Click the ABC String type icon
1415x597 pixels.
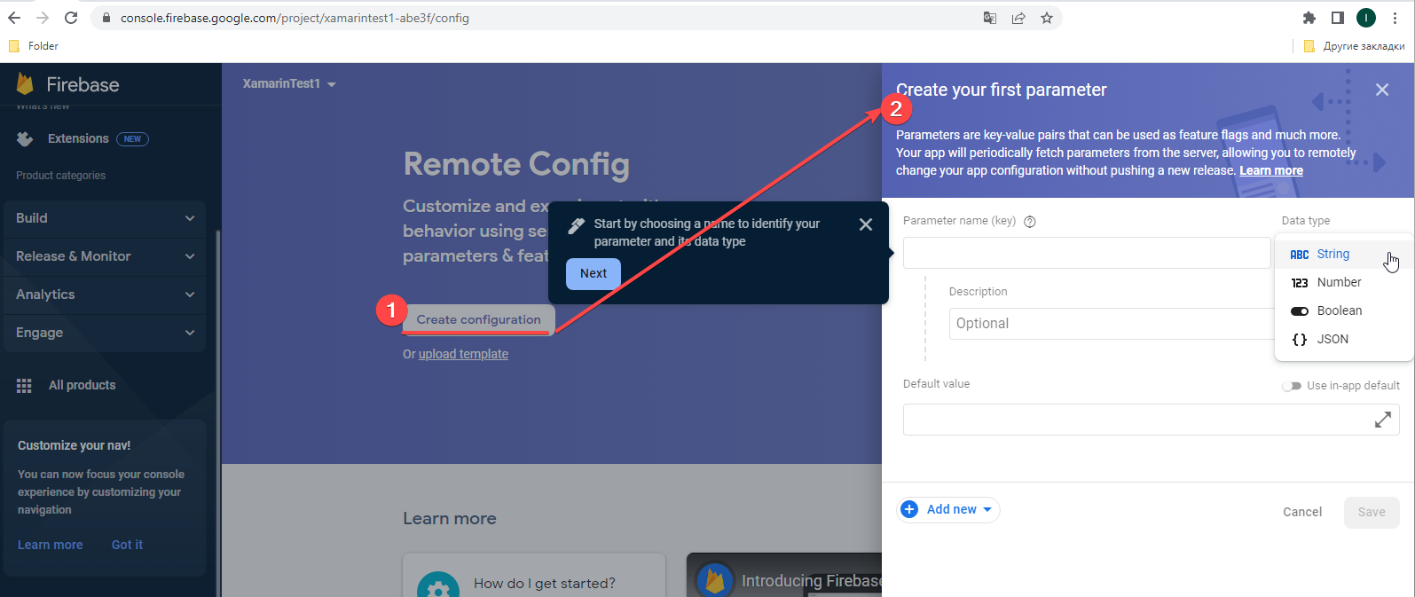click(x=1300, y=255)
